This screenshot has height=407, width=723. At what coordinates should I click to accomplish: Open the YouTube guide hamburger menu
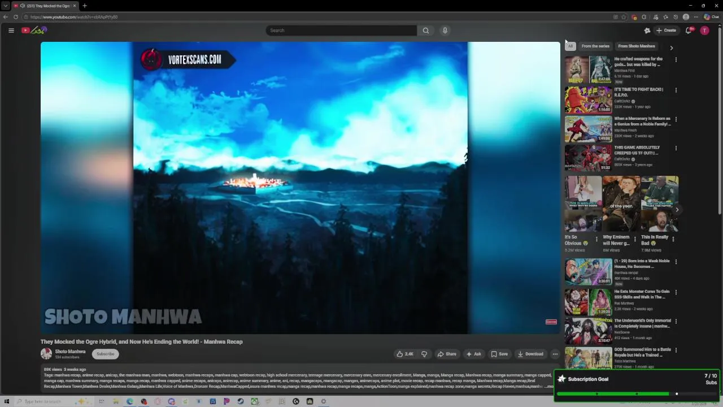11,31
